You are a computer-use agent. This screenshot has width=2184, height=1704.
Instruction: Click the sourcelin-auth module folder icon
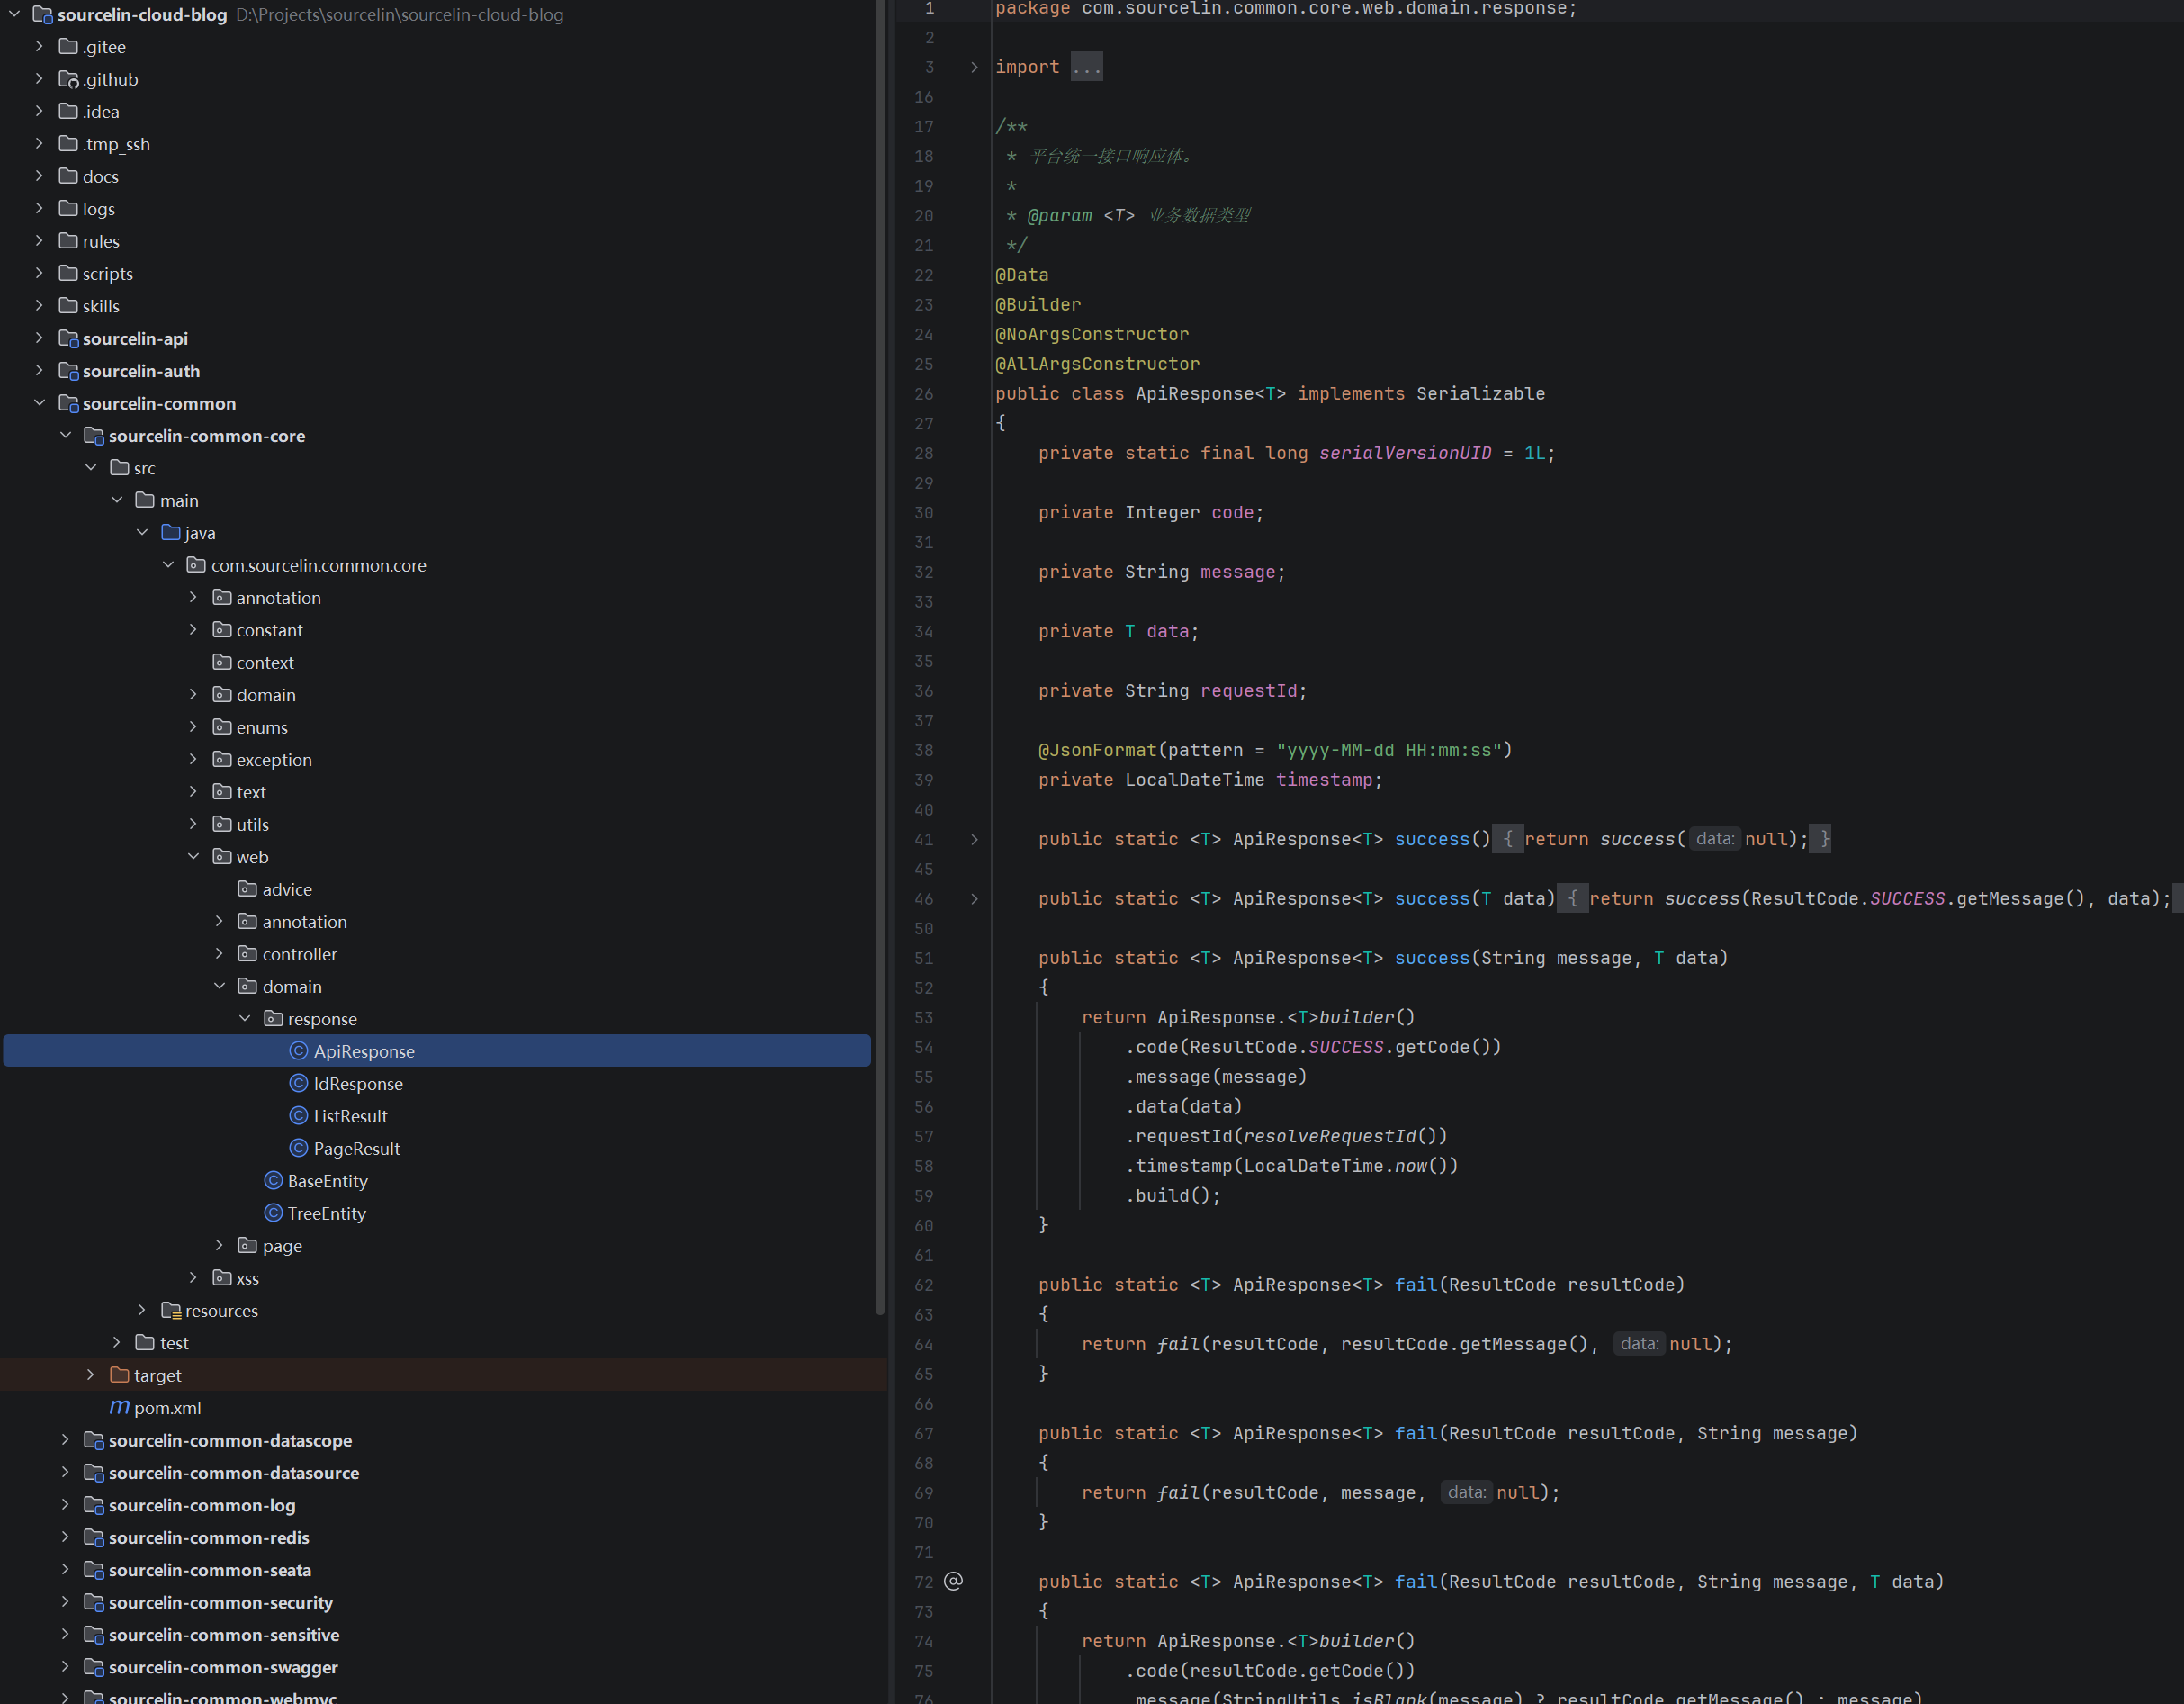(x=69, y=371)
